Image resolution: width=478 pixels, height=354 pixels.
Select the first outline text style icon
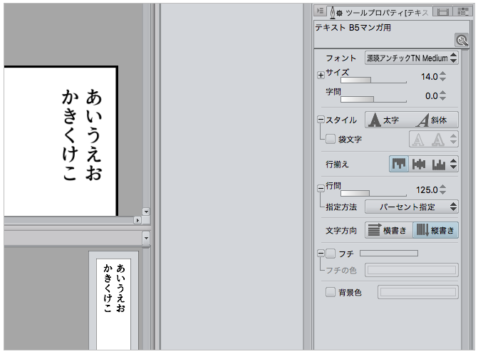(418, 140)
